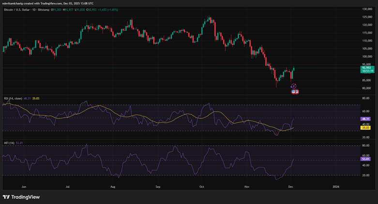The height and width of the screenshot is (204, 378).
Task: Click the Sep label on the time axis
Action: [158, 186]
